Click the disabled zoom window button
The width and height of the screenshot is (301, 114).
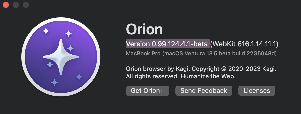tap(26, 5)
